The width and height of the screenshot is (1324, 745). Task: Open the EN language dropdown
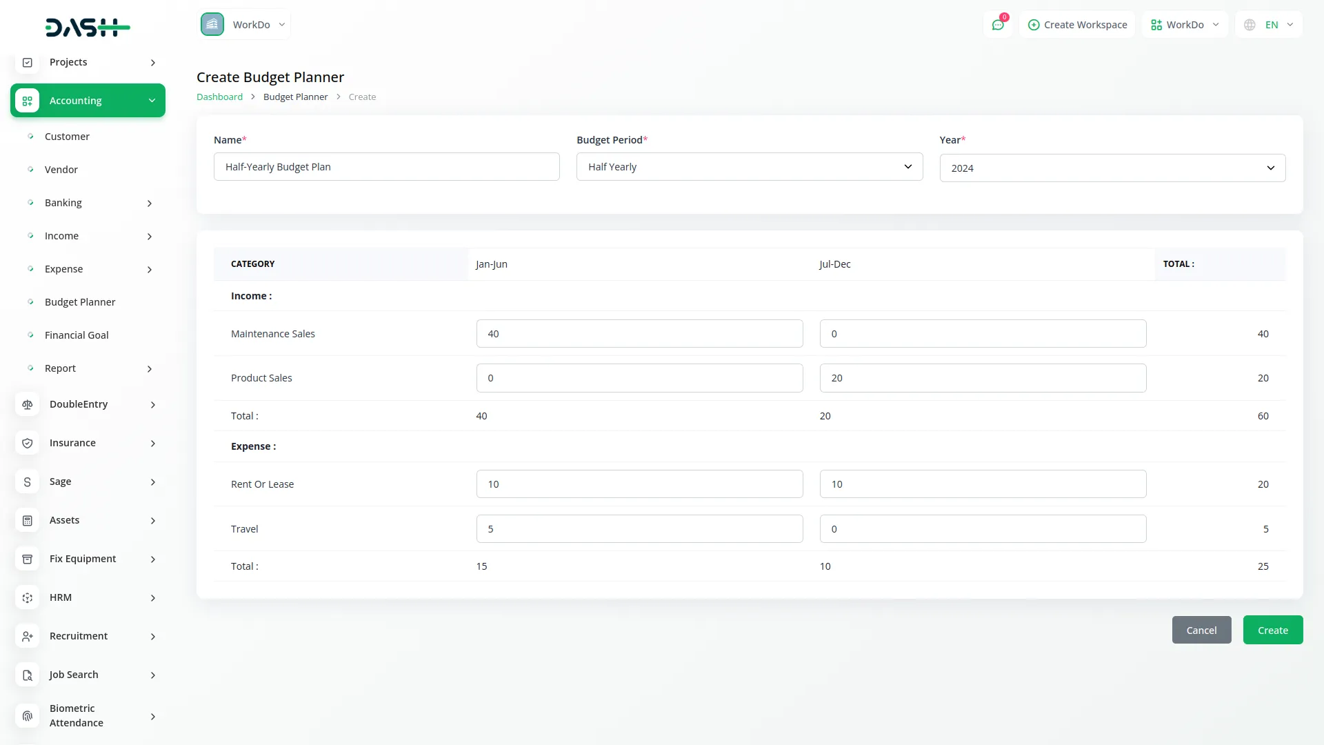click(x=1270, y=25)
